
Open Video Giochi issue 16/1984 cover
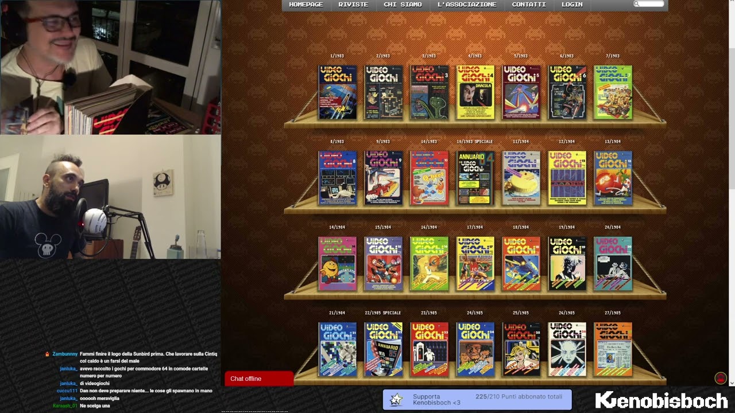tap(430, 264)
